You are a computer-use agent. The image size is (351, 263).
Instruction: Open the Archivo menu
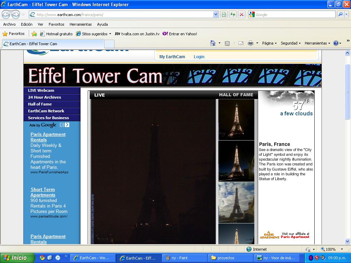coord(9,24)
